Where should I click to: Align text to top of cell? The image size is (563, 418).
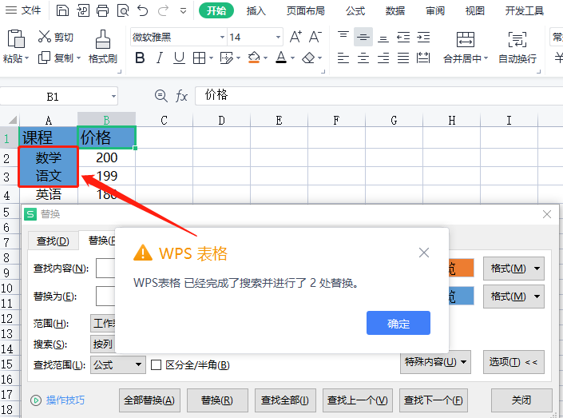click(x=343, y=37)
